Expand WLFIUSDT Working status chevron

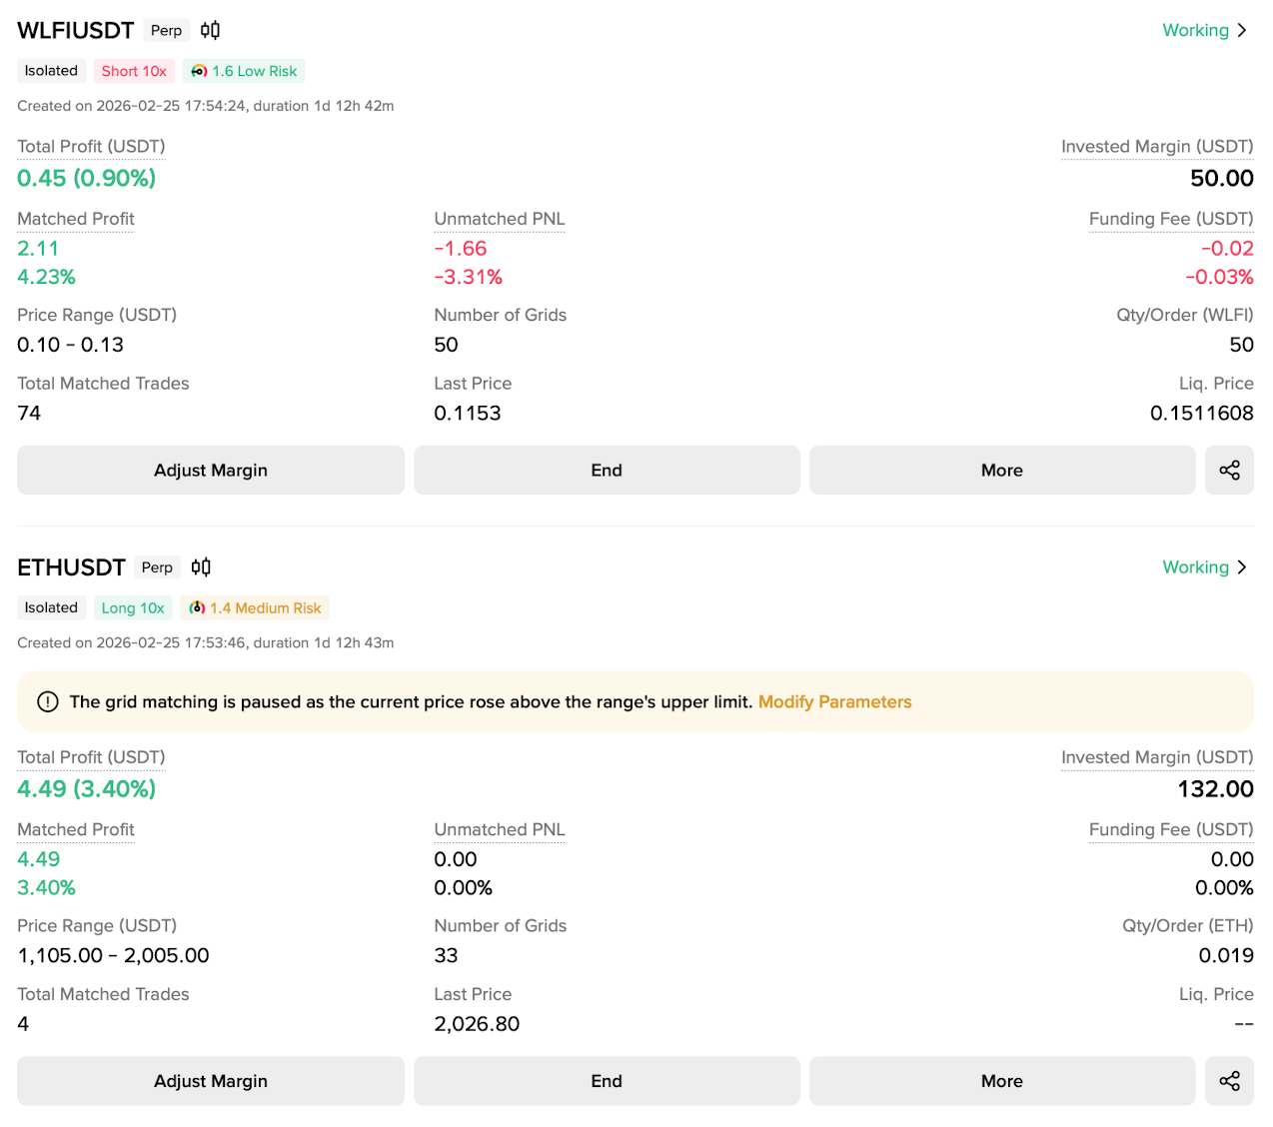tap(1242, 30)
